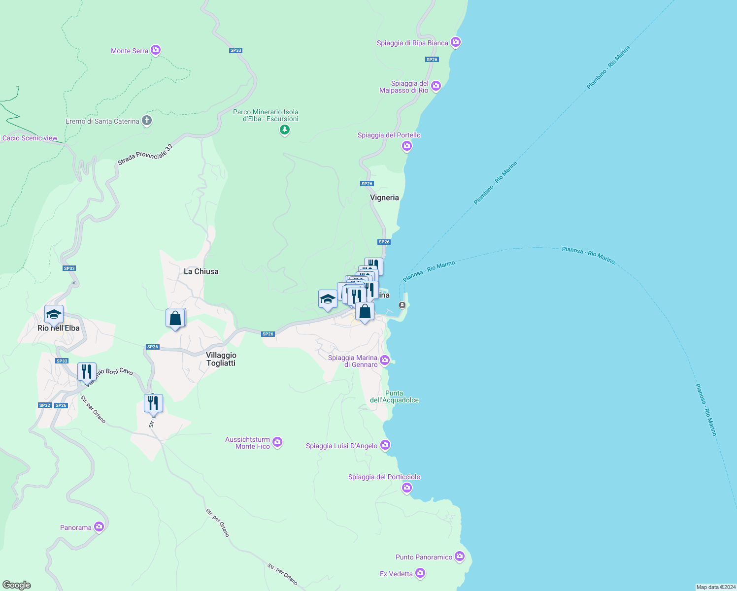Click the Vigneria place label
Screen dimensions: 737x591
384,197
